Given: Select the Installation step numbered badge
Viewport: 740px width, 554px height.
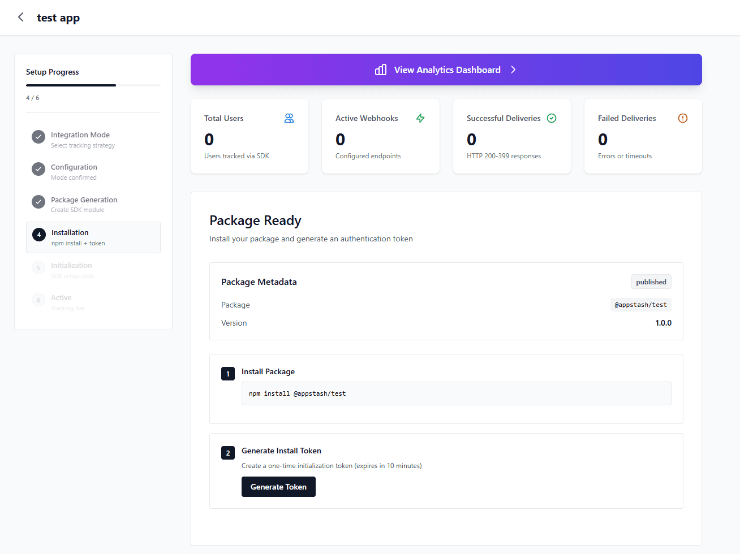Looking at the screenshot, I should tap(38, 233).
